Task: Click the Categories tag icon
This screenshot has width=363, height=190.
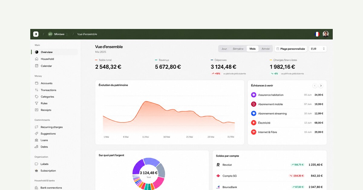Action: coord(37,97)
